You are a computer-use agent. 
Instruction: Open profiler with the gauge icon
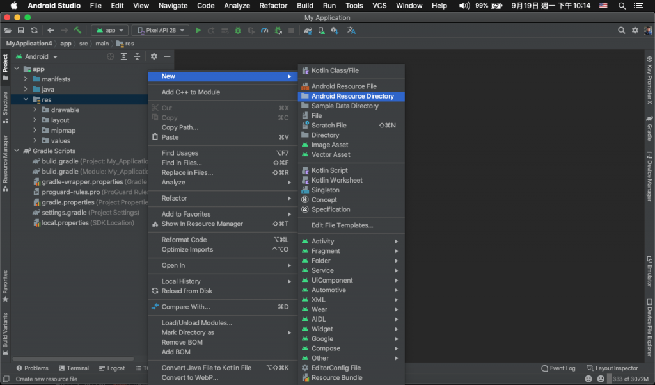click(x=264, y=31)
